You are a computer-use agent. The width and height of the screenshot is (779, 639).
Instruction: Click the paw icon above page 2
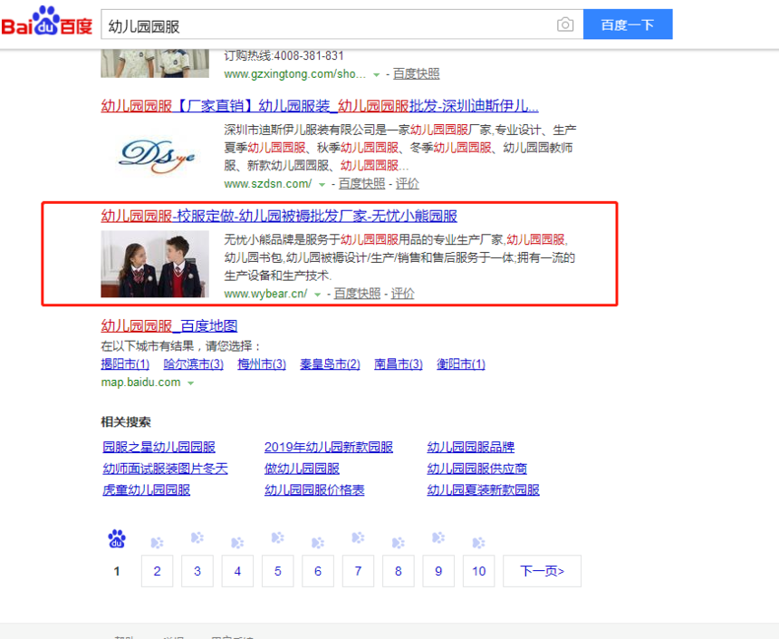tap(157, 543)
